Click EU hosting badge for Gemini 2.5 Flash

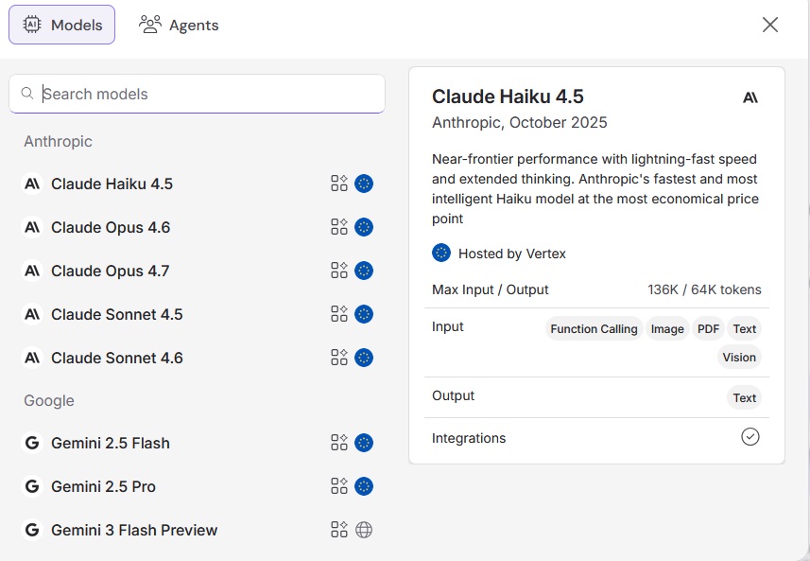pos(364,443)
